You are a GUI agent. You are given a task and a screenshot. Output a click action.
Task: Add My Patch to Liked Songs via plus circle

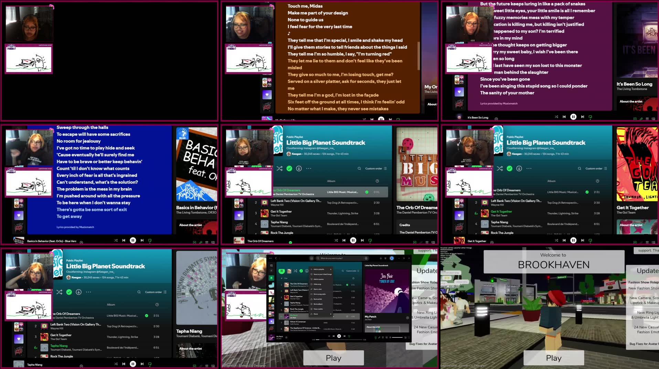click(x=407, y=318)
